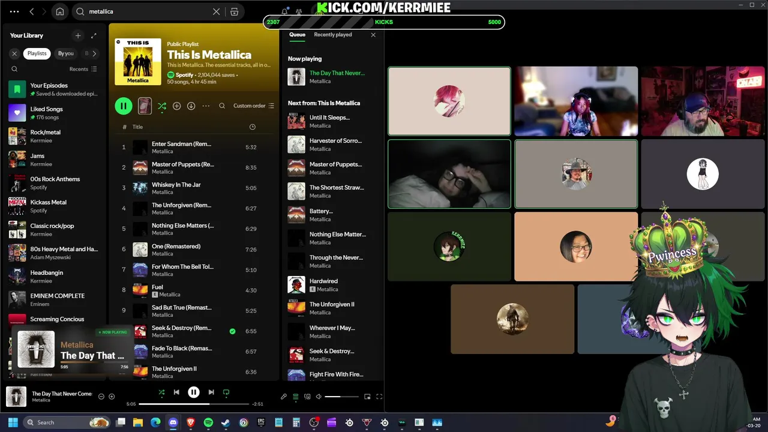The height and width of the screenshot is (432, 768).
Task: Open the Spotify Home page
Action: [x=60, y=11]
